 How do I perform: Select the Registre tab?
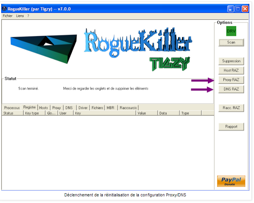coord(29,107)
